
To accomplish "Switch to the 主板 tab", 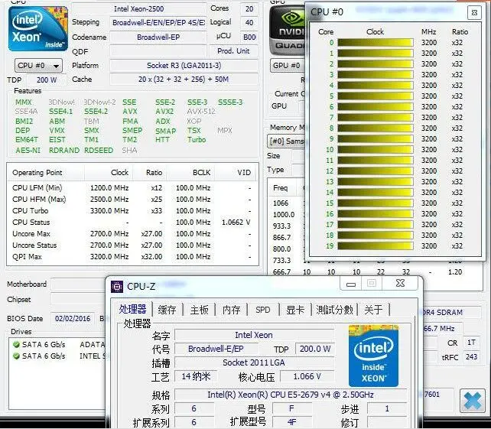I will (200, 310).
